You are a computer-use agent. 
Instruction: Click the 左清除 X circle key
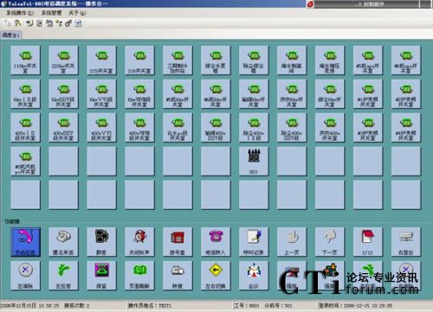[25, 276]
